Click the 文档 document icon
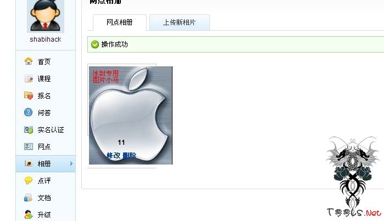 [x=29, y=197]
